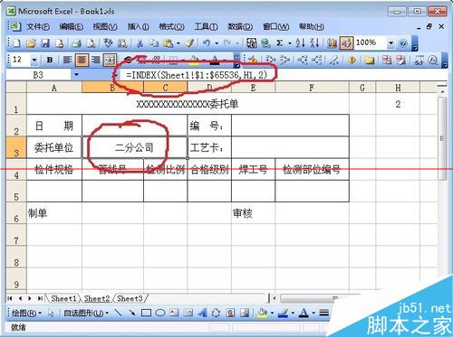Select row 6 header

16,213
